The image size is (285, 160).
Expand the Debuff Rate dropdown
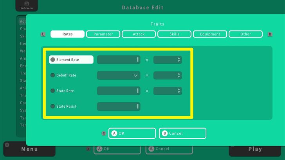pyautogui.click(x=119, y=75)
